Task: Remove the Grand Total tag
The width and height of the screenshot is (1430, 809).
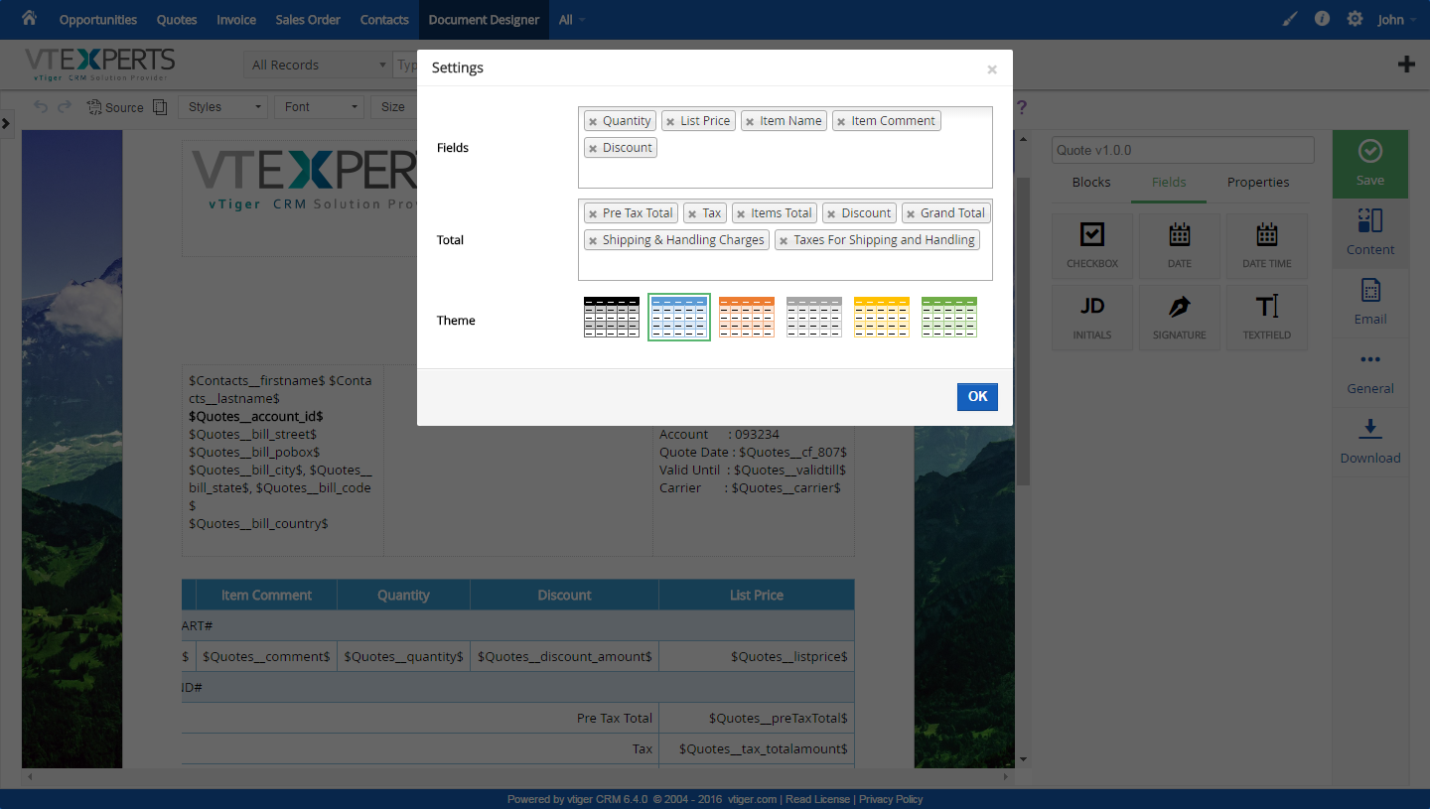Action: [x=911, y=213]
